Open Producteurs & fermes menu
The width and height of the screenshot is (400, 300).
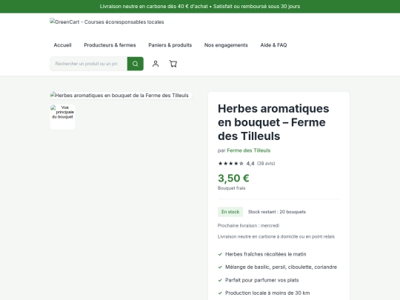click(110, 45)
